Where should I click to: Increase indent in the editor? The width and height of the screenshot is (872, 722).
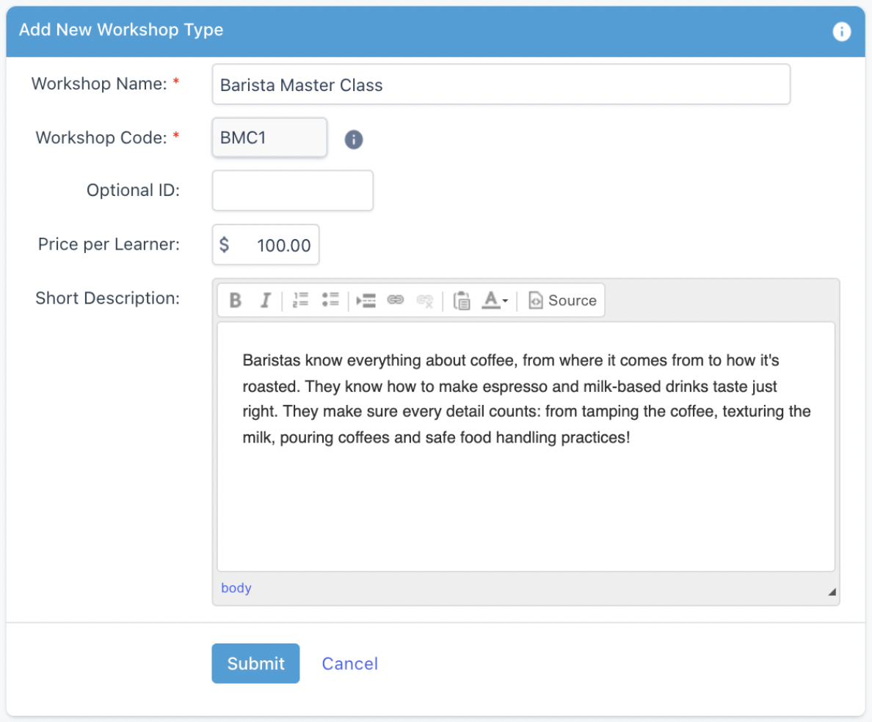(x=366, y=300)
